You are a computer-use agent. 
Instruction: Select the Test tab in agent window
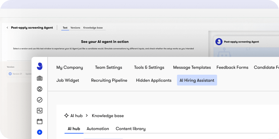[65, 28]
